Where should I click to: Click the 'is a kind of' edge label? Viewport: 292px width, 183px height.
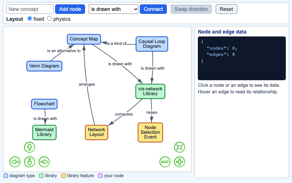pos(116,43)
